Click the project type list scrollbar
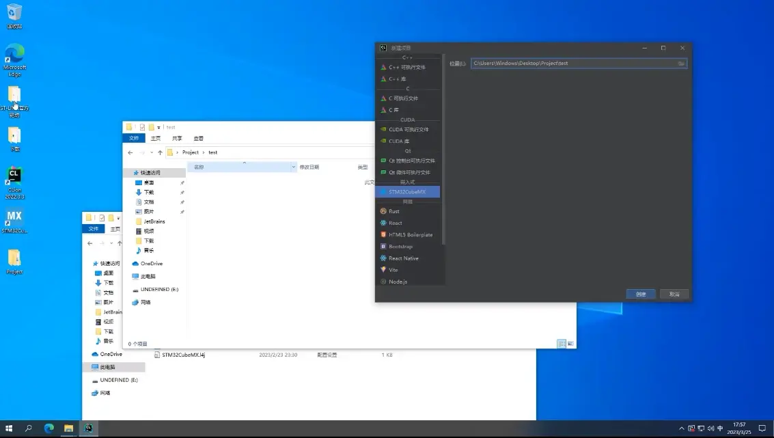This screenshot has width=774, height=438. (x=443, y=150)
